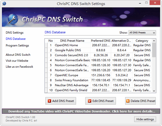Click row selector for OpenDNS Home

(46, 45)
